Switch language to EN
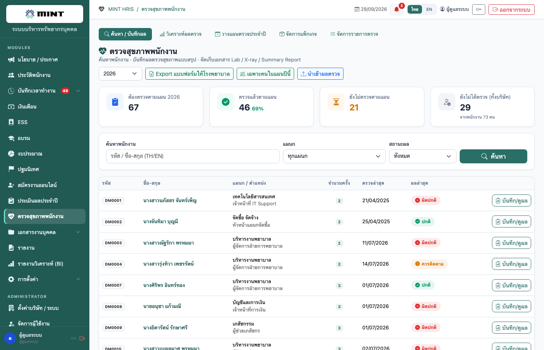The width and height of the screenshot is (544, 350). 429,9
